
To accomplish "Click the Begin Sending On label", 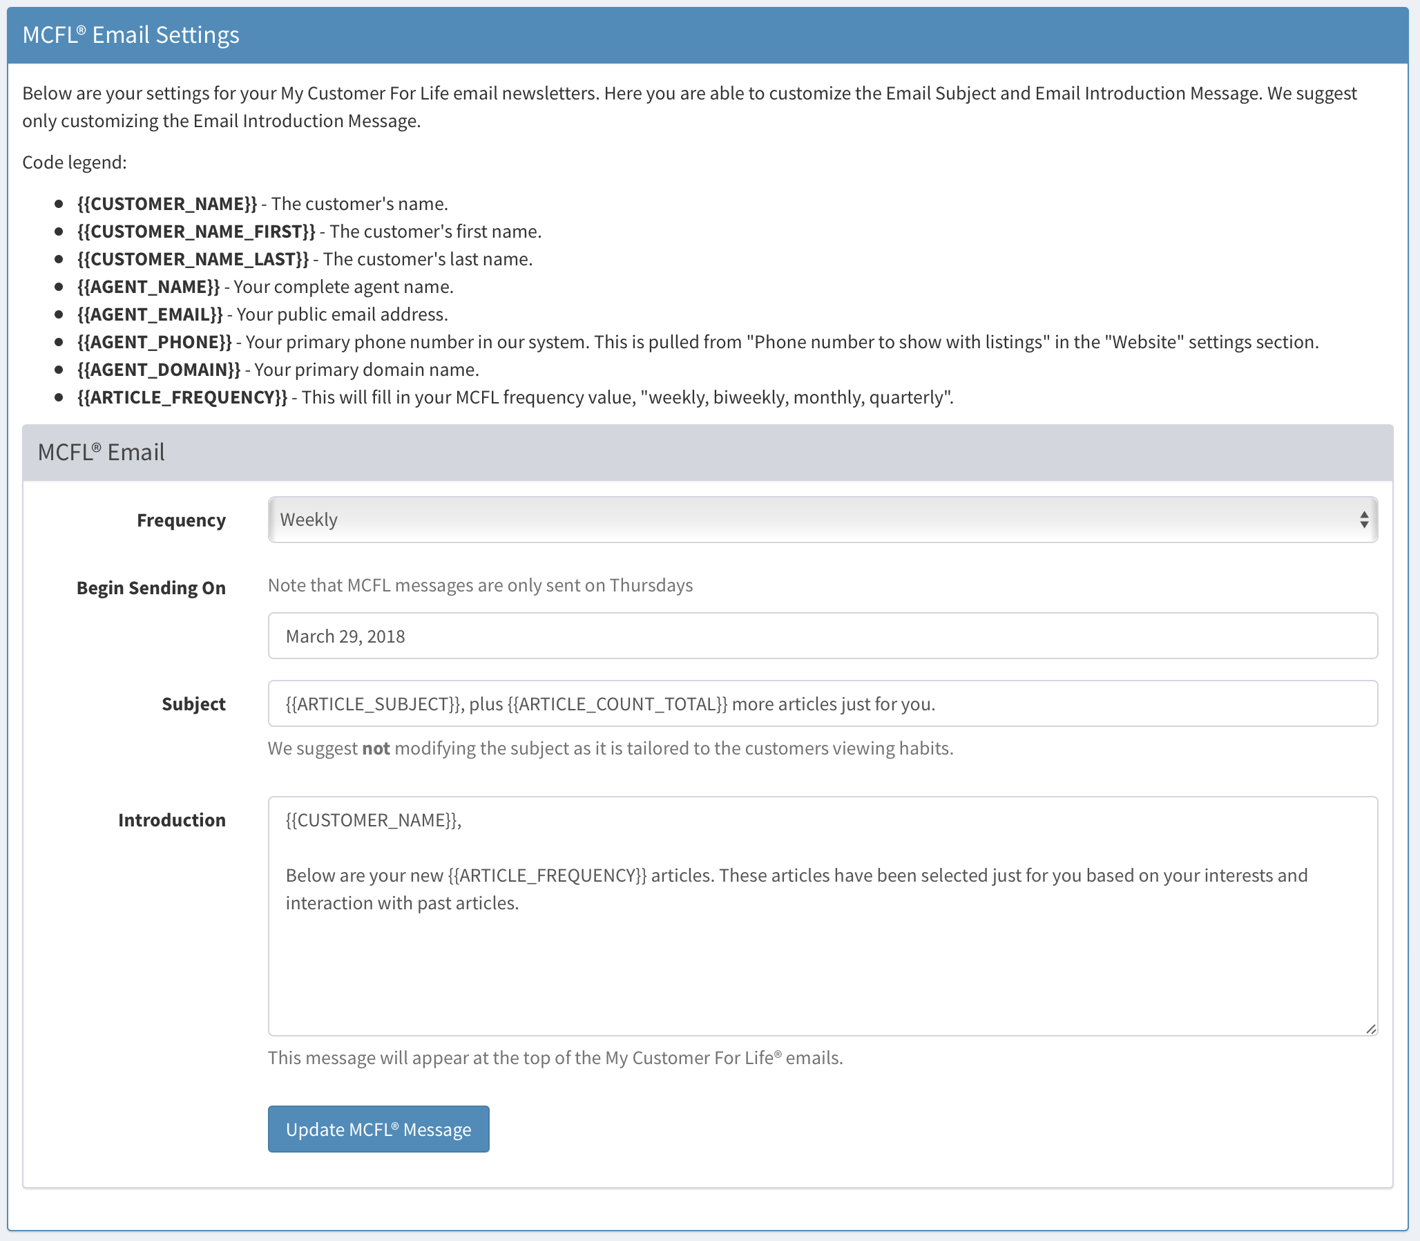I will coord(151,588).
